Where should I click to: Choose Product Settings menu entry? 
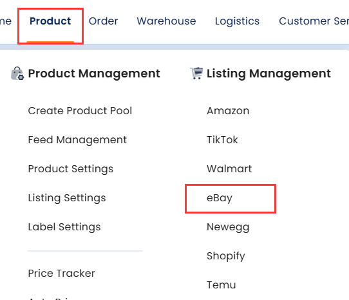click(x=71, y=169)
